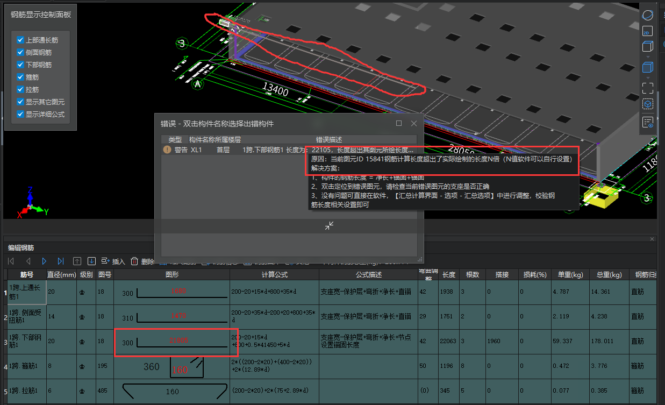Go to last rebar record arrow

tap(60, 261)
